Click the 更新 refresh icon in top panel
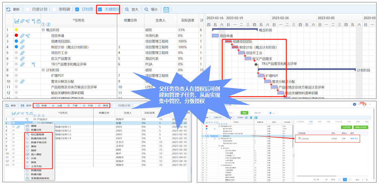The height and width of the screenshot is (184, 380). (x=8, y=9)
